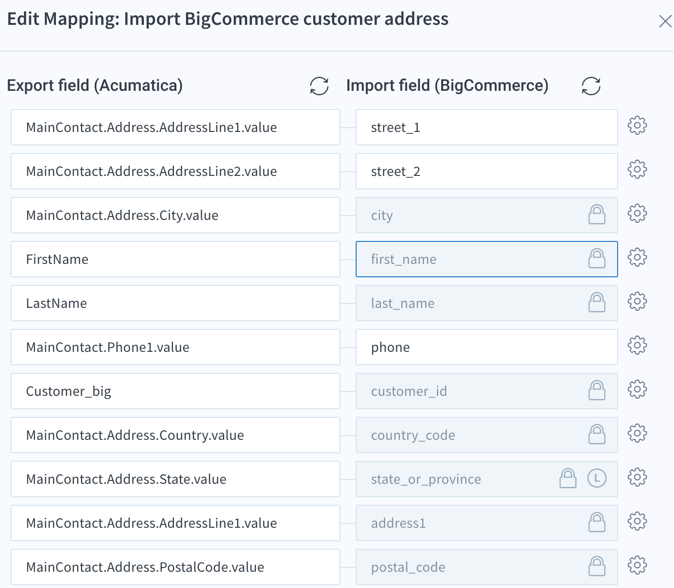Open settings gear for customer_id mapping
This screenshot has height=588, width=674.
pyautogui.click(x=637, y=390)
